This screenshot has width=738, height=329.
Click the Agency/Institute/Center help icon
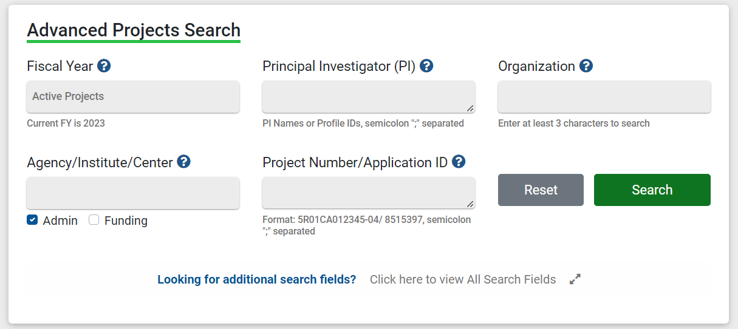pyautogui.click(x=183, y=162)
